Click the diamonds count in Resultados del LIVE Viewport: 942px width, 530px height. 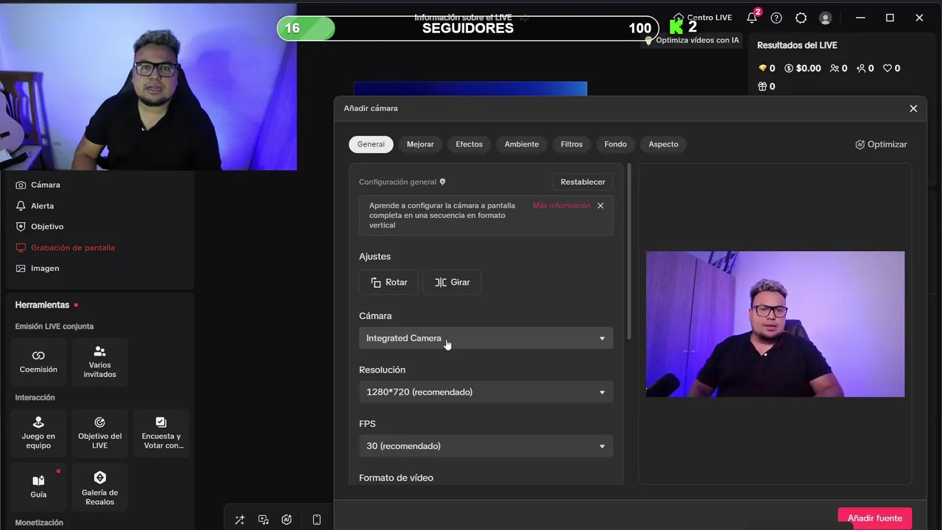coord(766,68)
